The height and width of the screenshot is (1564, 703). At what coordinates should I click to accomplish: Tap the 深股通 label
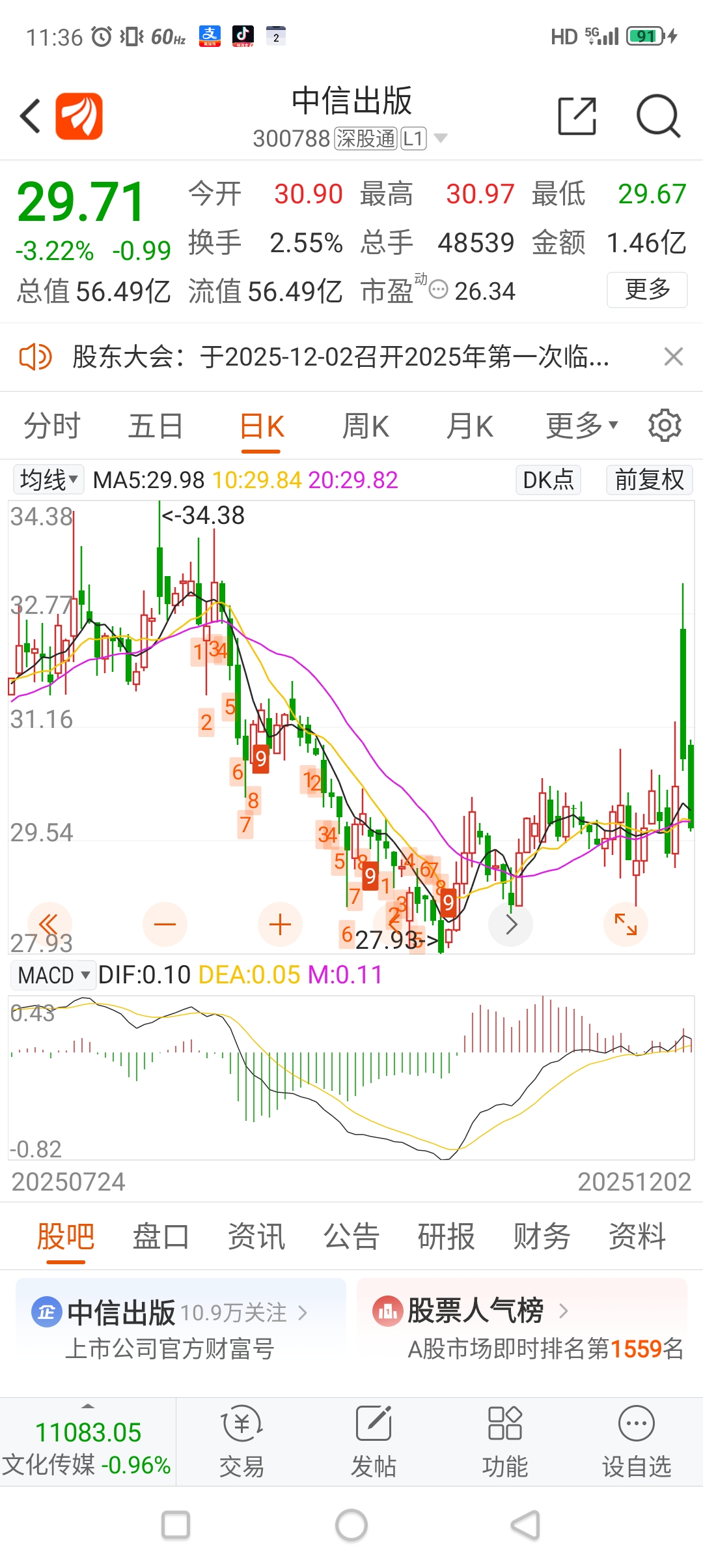pos(366,139)
